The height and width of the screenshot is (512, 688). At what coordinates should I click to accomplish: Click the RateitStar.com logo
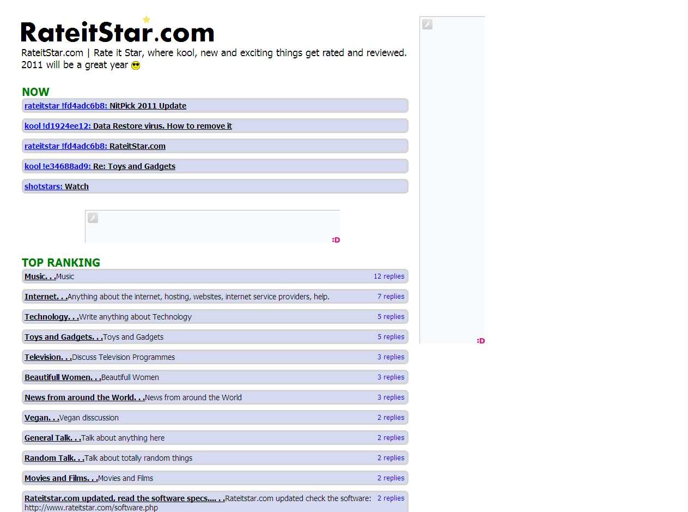[x=117, y=30]
